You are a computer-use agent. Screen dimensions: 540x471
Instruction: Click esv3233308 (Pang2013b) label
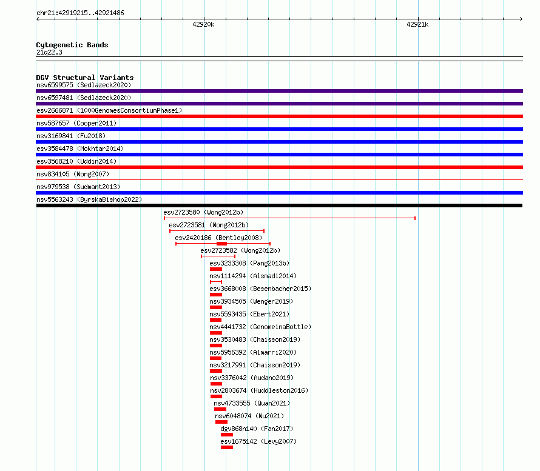(250, 263)
